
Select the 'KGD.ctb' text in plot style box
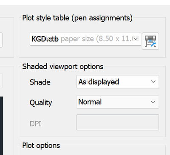(45, 39)
